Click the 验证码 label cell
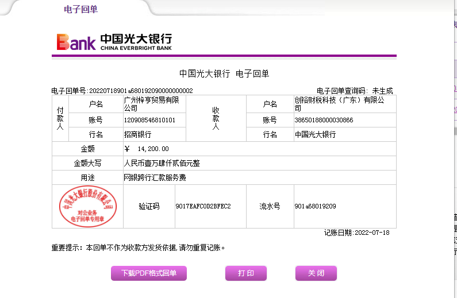The width and height of the screenshot is (457, 298). (x=149, y=206)
